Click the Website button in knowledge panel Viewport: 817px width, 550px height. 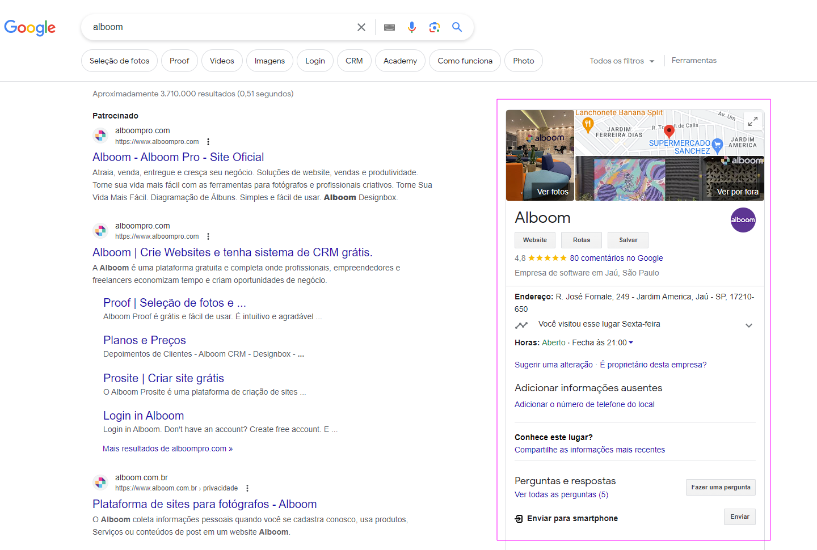tap(535, 240)
